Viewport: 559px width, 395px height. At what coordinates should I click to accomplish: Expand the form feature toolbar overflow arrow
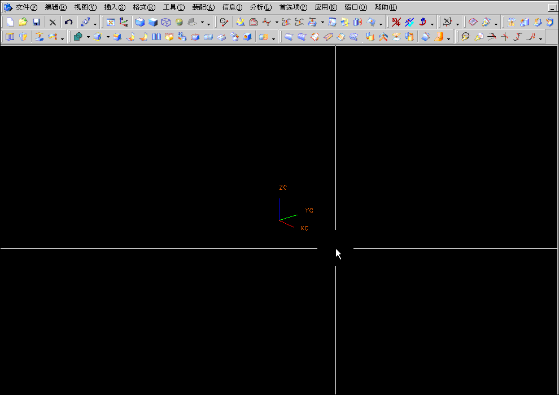273,40
